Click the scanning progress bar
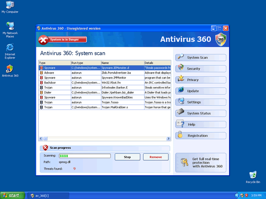The width and height of the screenshot is (266, 199). tap(84, 156)
